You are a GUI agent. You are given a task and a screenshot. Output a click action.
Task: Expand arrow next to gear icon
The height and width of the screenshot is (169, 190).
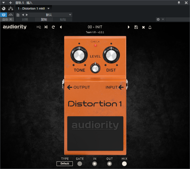(163, 19)
